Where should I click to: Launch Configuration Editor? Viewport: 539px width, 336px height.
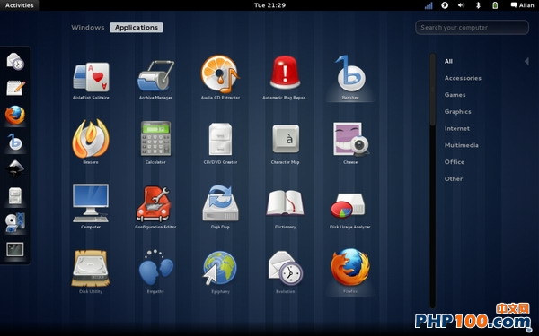155,206
